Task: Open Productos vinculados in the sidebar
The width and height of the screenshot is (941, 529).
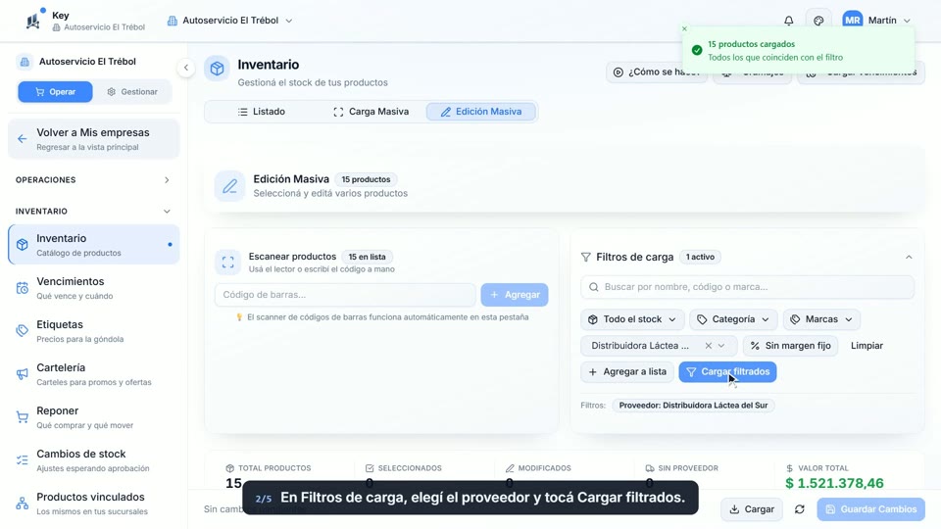Action: coord(94,504)
